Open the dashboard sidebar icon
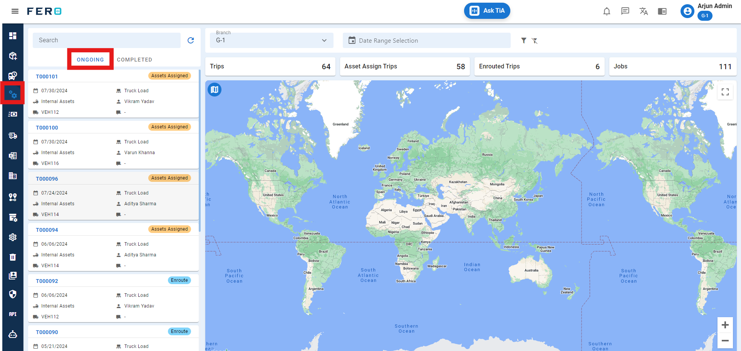This screenshot has width=741, height=351. click(x=13, y=36)
